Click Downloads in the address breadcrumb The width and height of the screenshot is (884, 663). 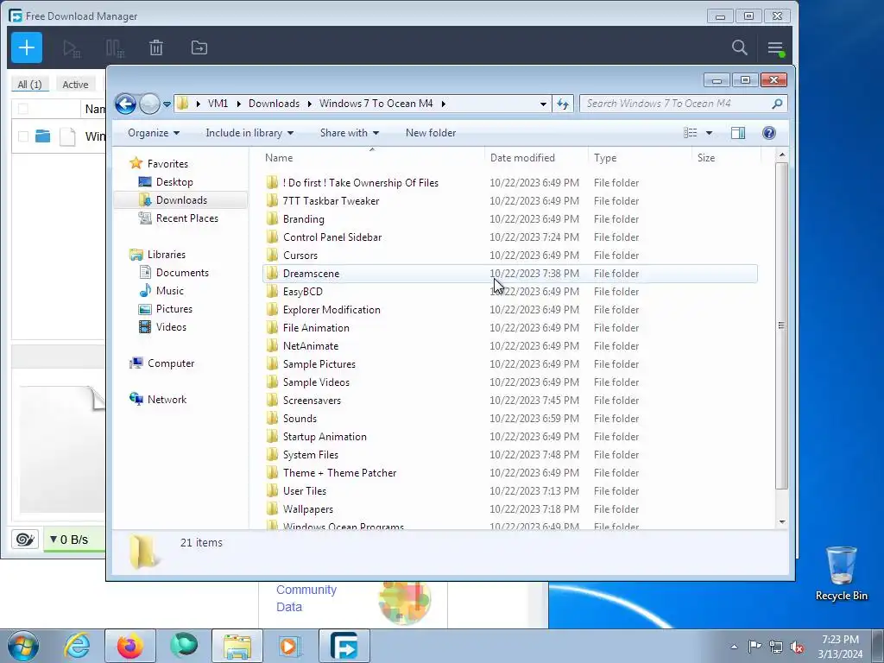point(274,104)
